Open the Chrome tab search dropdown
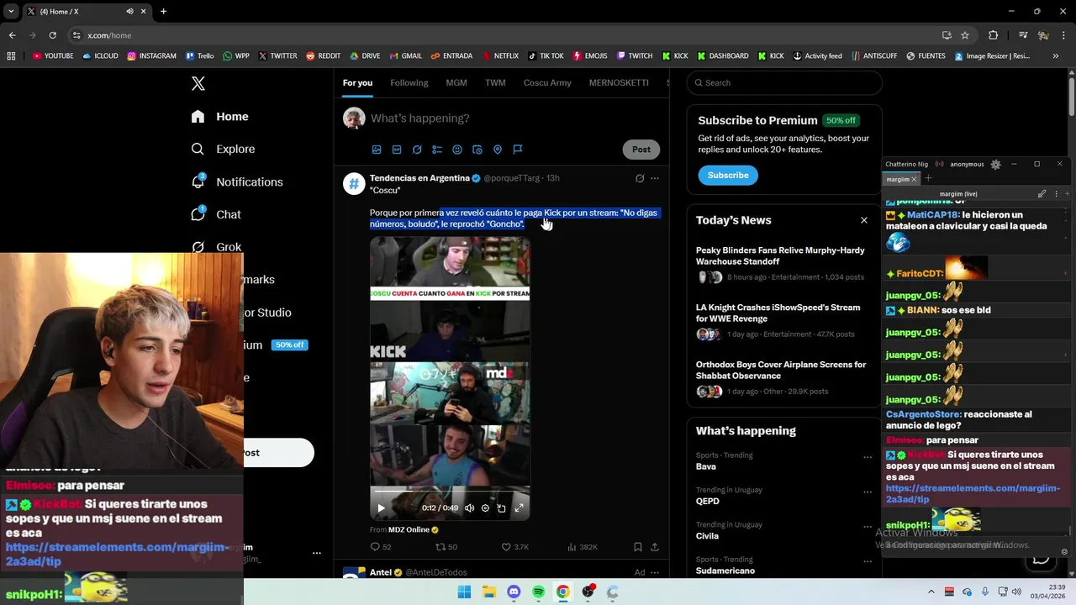Image resolution: width=1076 pixels, height=605 pixels. (11, 11)
